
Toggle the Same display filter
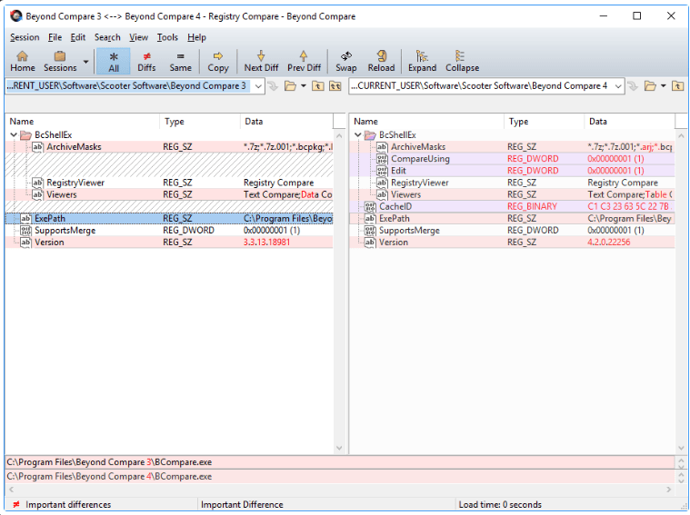tap(180, 61)
